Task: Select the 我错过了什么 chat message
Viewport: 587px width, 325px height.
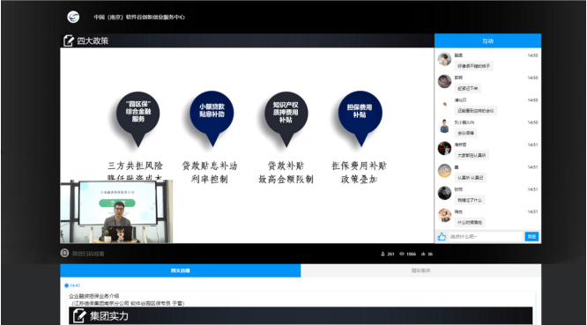Action: click(x=470, y=200)
